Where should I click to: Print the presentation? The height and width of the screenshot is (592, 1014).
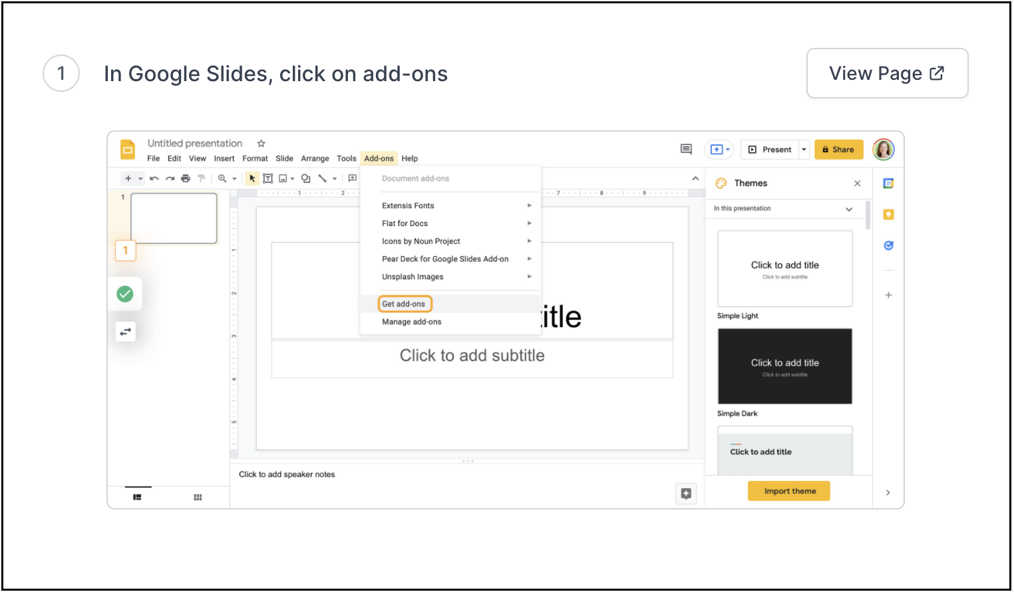[186, 178]
